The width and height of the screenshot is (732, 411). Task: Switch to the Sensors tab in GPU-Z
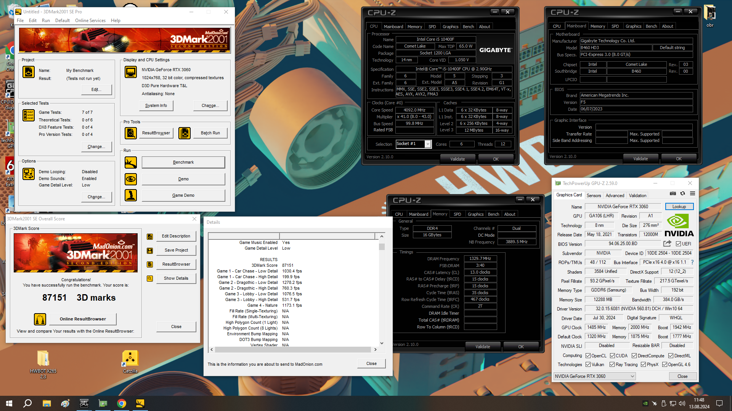pos(594,196)
